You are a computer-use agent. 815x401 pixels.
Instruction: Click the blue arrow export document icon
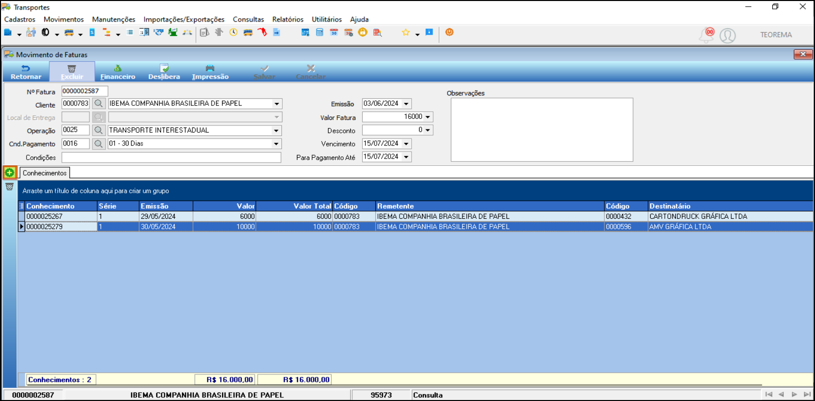(x=276, y=32)
